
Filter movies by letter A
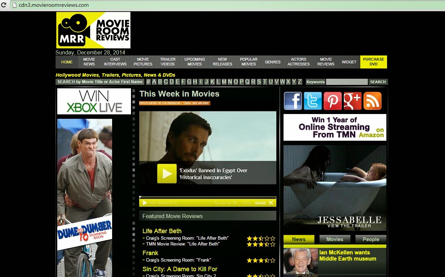tap(154, 82)
